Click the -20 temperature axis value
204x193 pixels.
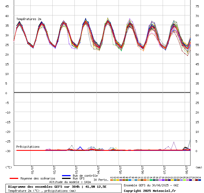pyautogui.click(x=8, y=132)
